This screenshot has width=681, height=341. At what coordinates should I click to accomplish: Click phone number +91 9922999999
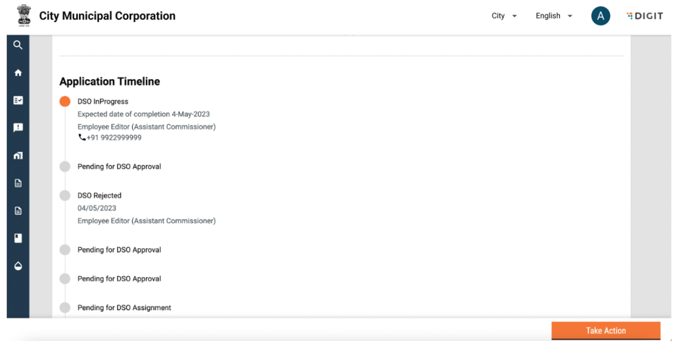pos(114,138)
